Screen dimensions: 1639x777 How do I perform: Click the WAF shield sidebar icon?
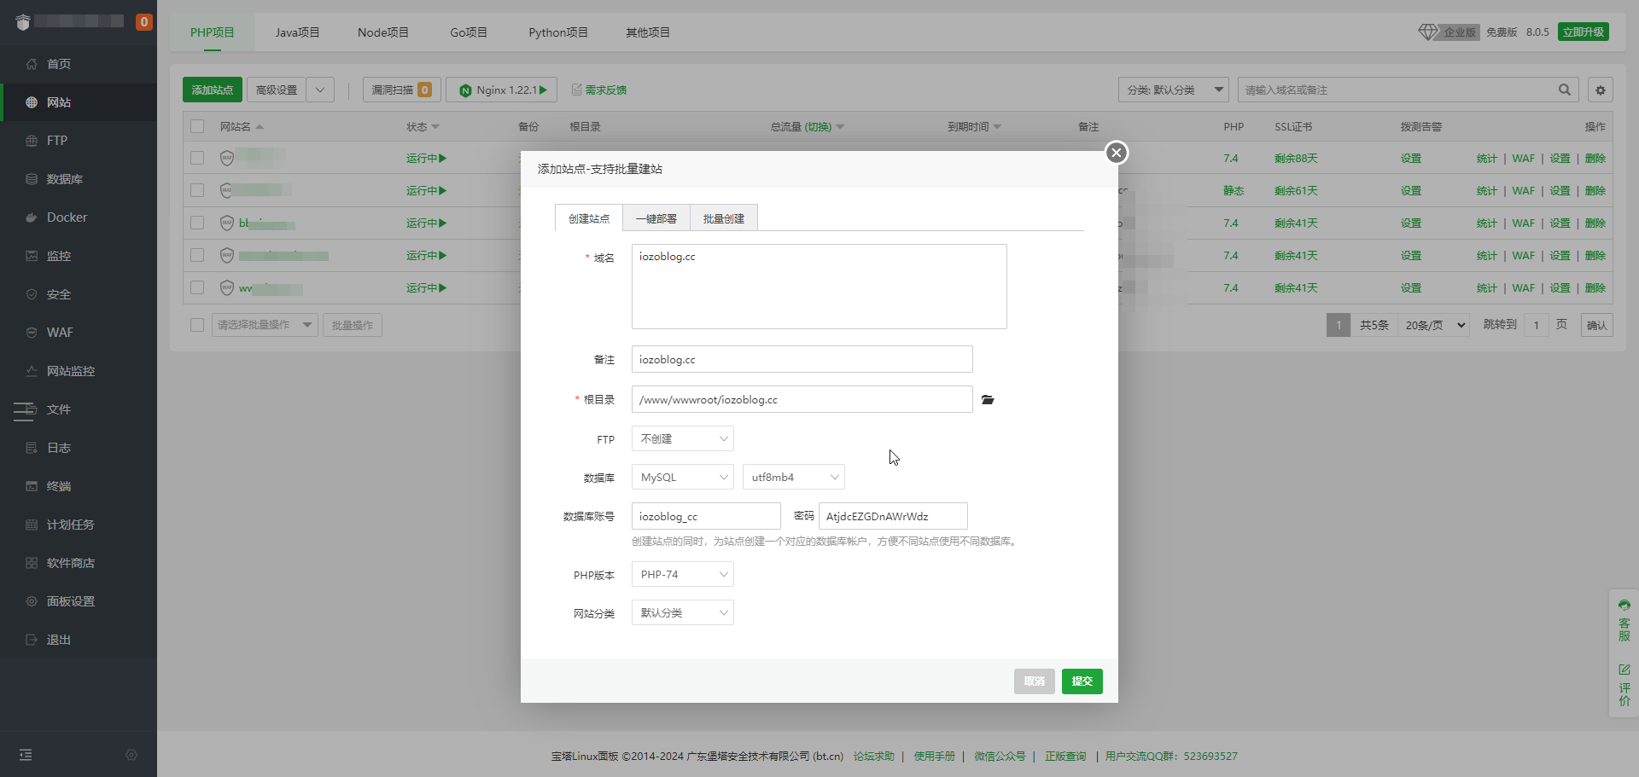pos(32,333)
